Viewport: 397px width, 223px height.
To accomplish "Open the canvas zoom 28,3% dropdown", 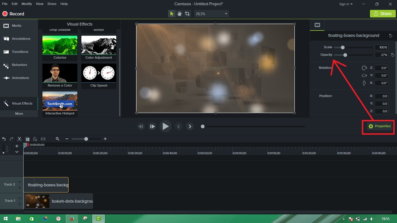I will [211, 14].
